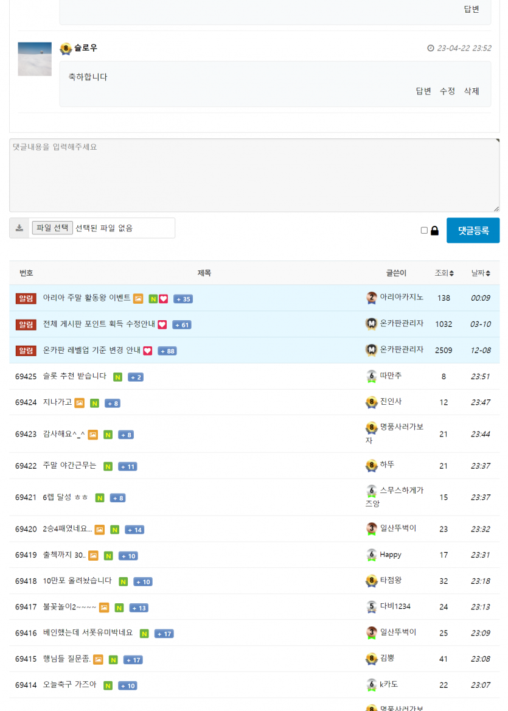Open post 10만포 올려놨습니다
The width and height of the screenshot is (508, 711).
[77, 581]
